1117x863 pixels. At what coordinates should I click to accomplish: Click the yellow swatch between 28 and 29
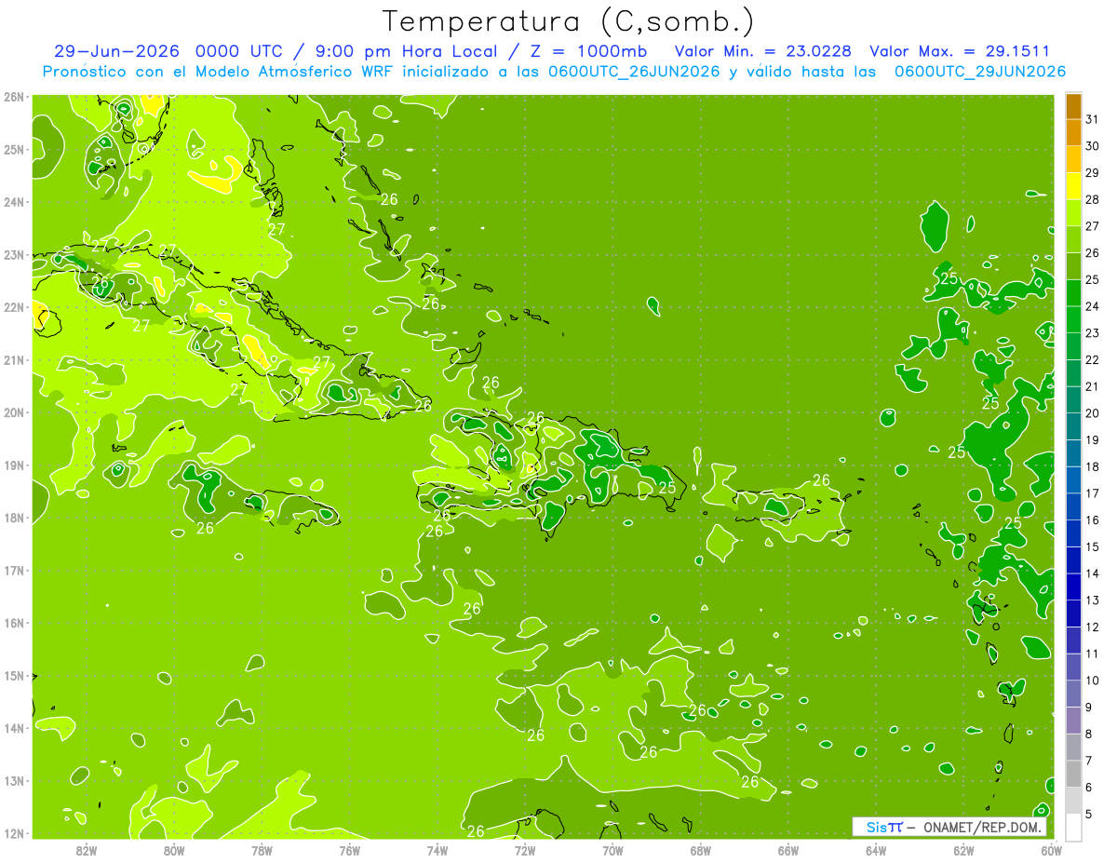coord(1073,186)
